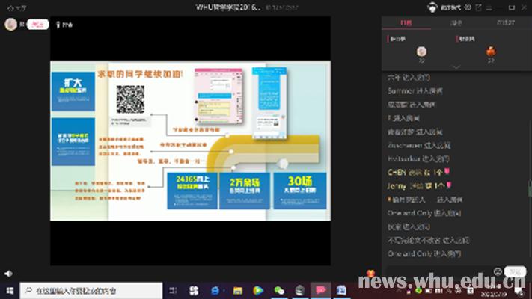Image resolution: width=532 pixels, height=299 pixels.
Task: Open Task View in the taskbar
Action: (x=171, y=290)
